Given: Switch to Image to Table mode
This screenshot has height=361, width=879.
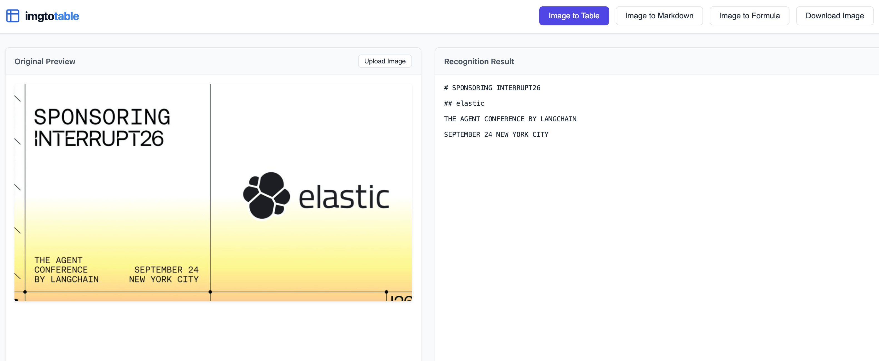Looking at the screenshot, I should pyautogui.click(x=574, y=16).
